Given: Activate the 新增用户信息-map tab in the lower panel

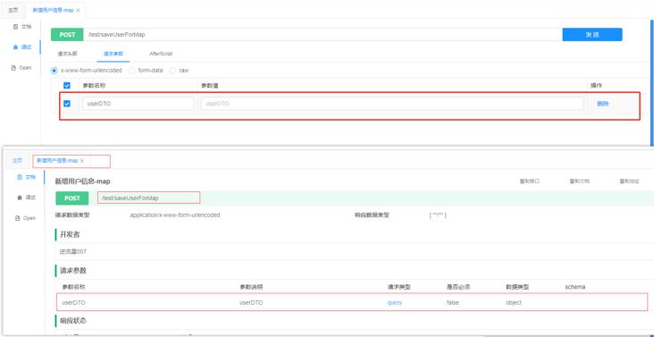Looking at the screenshot, I should pos(57,161).
